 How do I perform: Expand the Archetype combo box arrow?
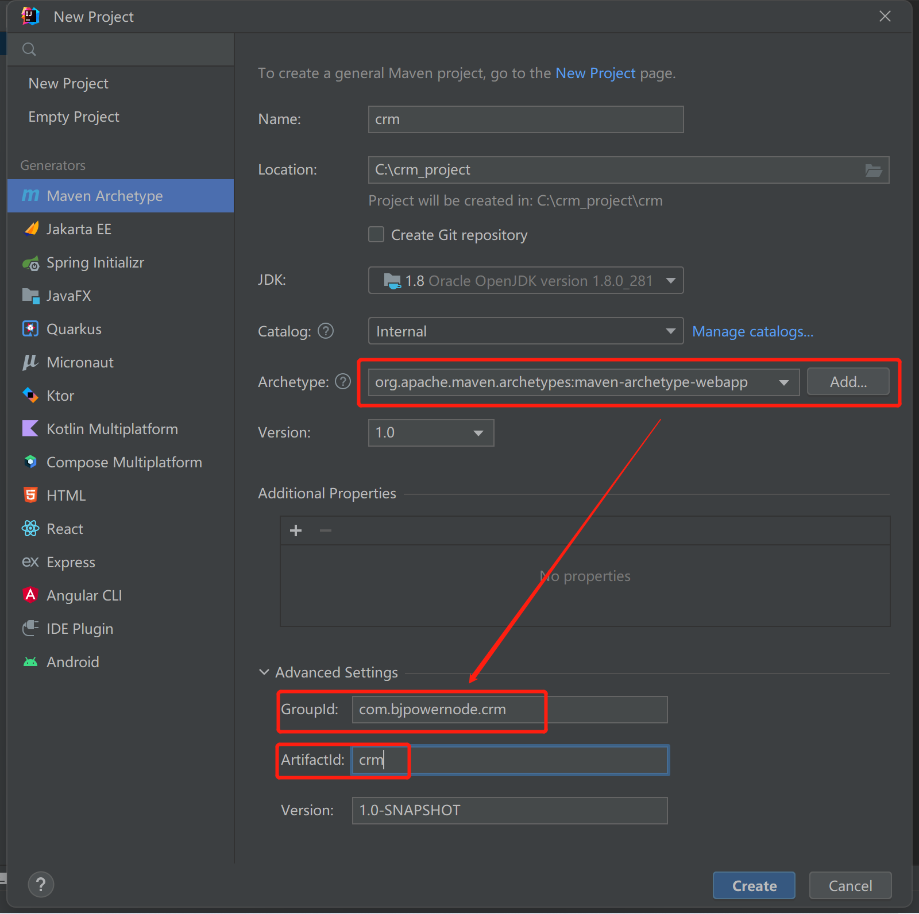coord(783,382)
